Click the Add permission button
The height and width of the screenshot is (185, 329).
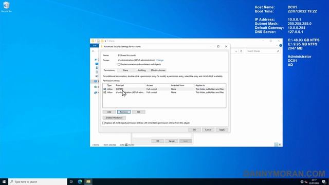tap(109, 112)
